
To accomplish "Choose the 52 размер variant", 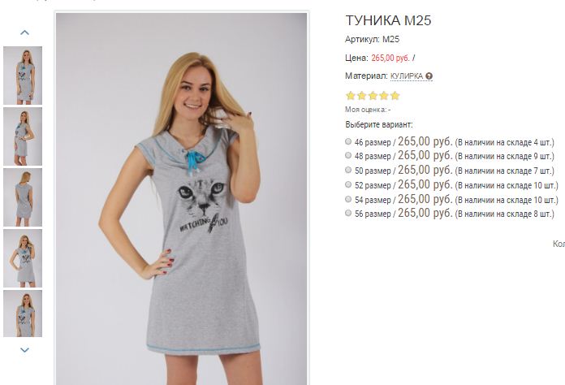I will [x=348, y=184].
